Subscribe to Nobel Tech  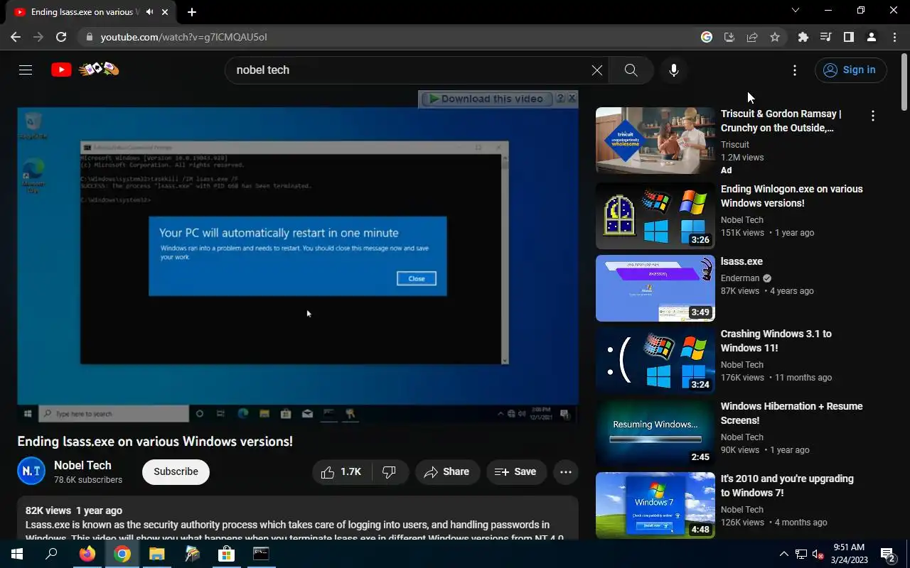point(176,471)
